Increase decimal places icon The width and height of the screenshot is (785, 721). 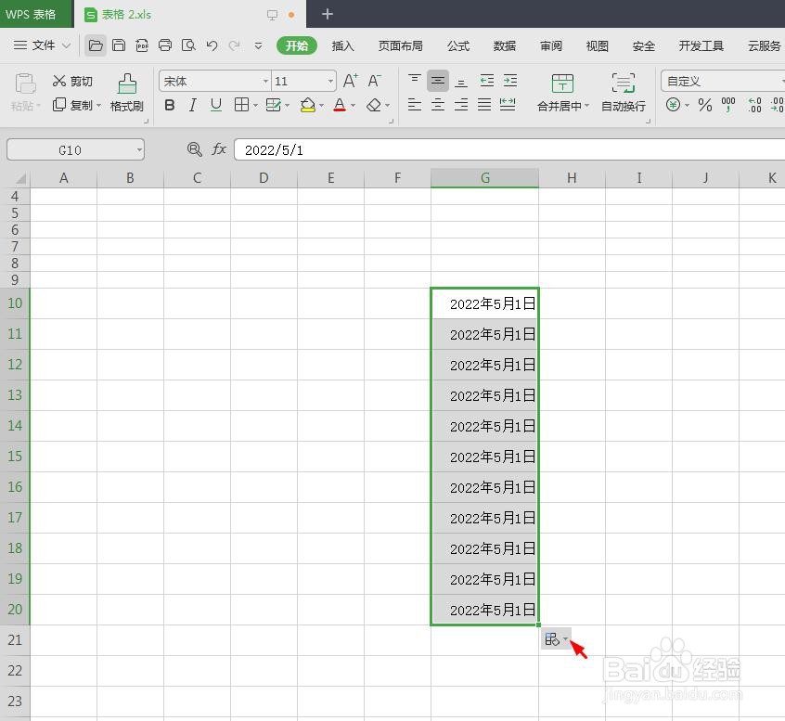click(754, 105)
